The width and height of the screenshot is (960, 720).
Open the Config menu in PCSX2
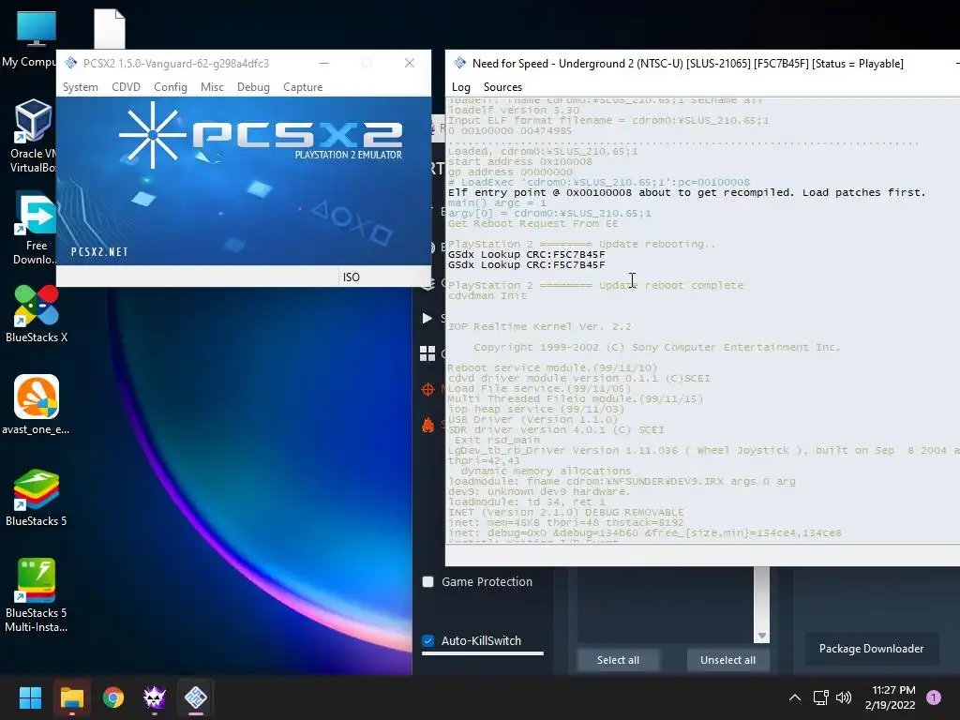[x=171, y=87]
